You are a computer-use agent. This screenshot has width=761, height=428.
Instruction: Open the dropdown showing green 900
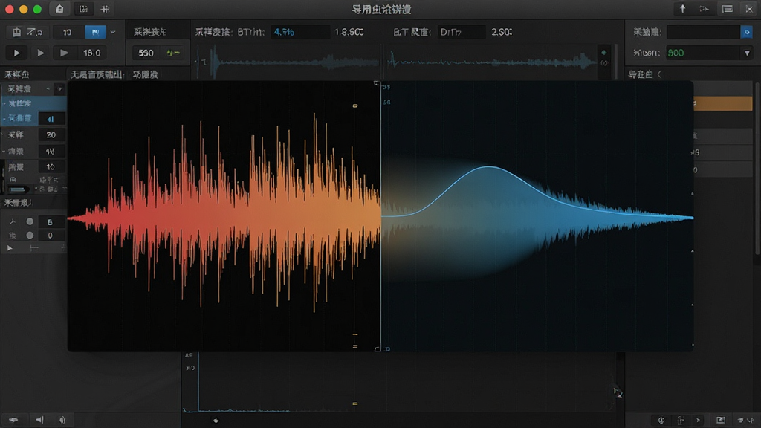click(709, 53)
